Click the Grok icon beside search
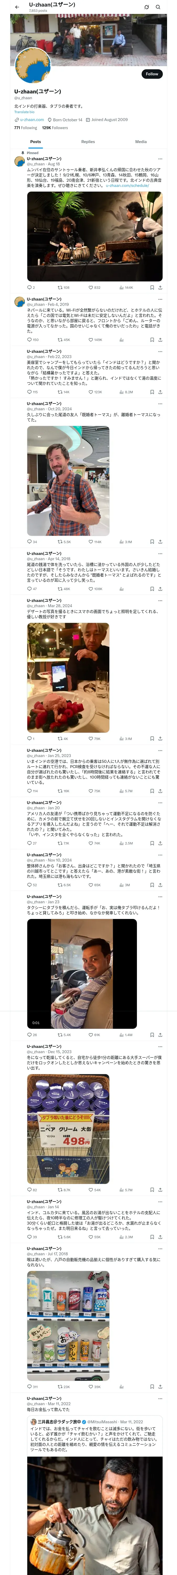Viewport: 177px width, 1575px height. coord(147,7)
